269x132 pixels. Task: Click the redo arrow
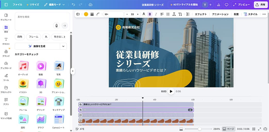(x=80, y=5)
